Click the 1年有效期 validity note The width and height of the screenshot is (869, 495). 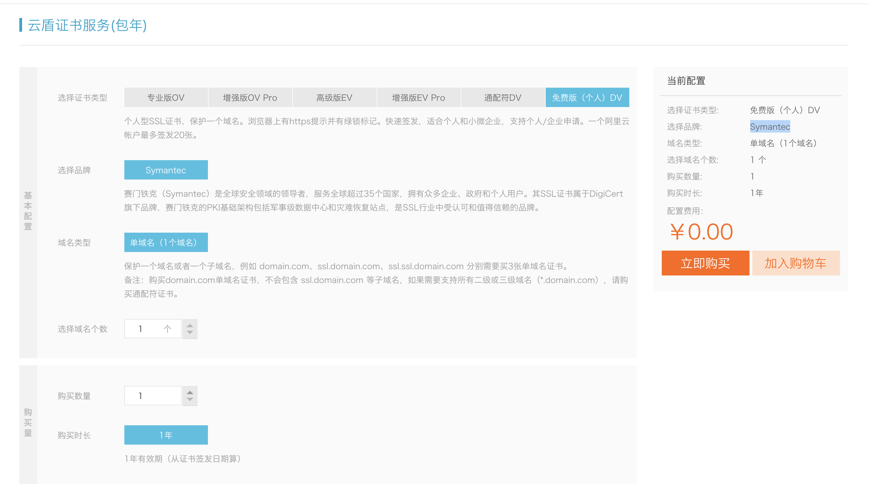click(x=183, y=459)
